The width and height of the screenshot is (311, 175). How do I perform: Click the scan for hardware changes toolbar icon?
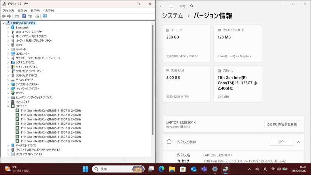point(37,16)
